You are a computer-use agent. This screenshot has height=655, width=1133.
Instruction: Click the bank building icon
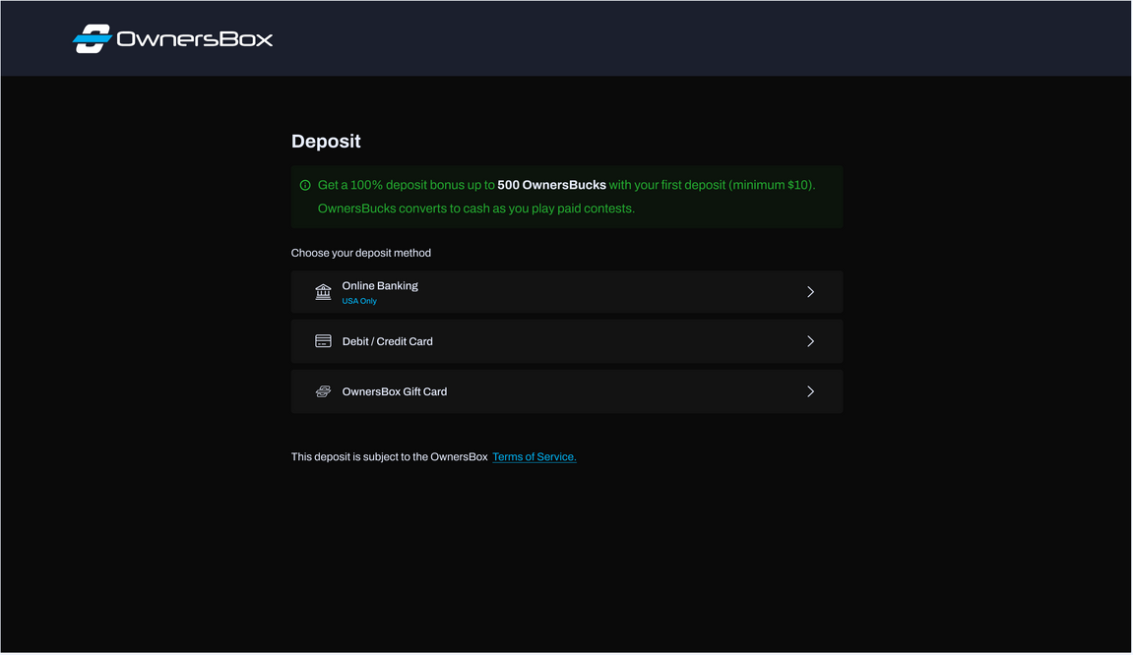[323, 292]
